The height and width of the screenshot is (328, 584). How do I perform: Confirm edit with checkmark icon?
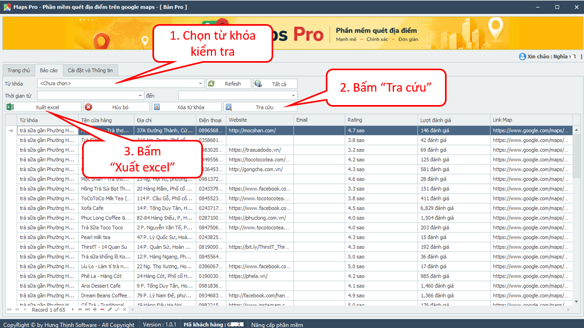point(117,309)
